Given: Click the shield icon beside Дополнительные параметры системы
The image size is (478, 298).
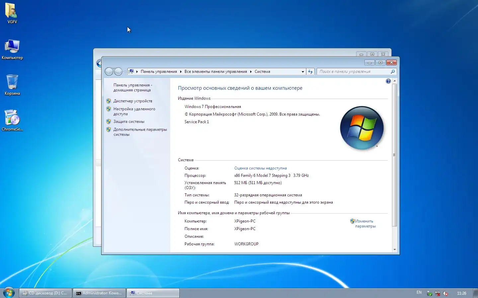Looking at the screenshot, I should click(109, 129).
